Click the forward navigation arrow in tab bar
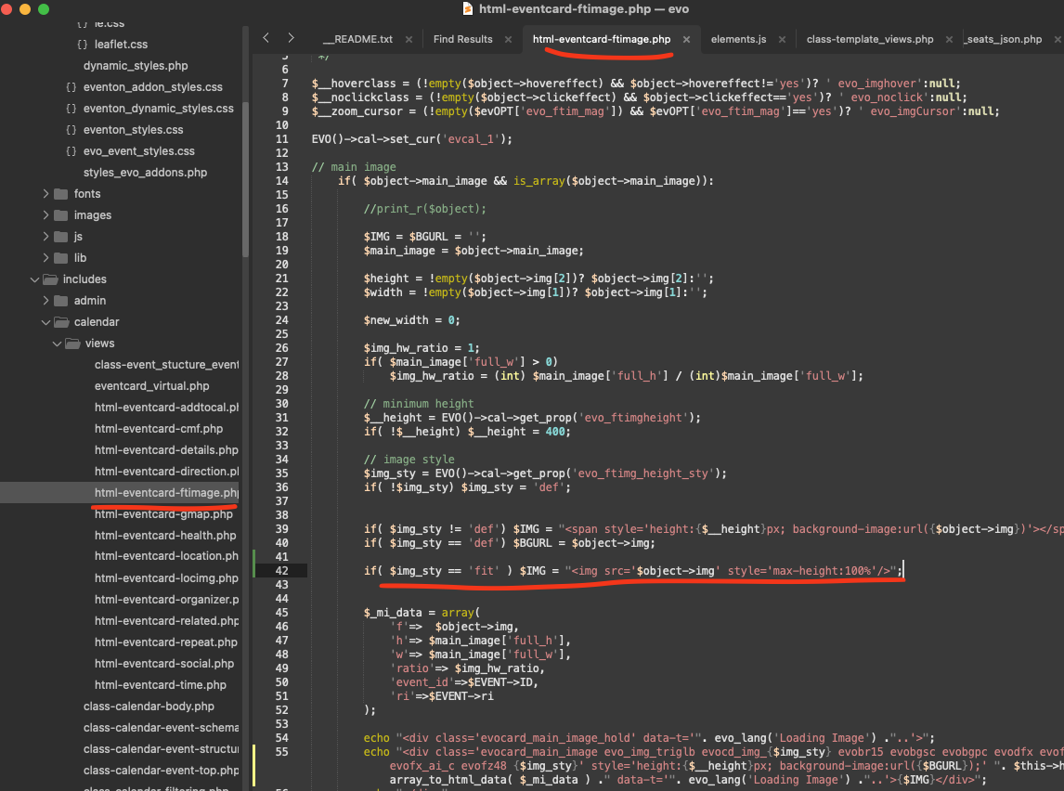The width and height of the screenshot is (1064, 791). tap(291, 38)
